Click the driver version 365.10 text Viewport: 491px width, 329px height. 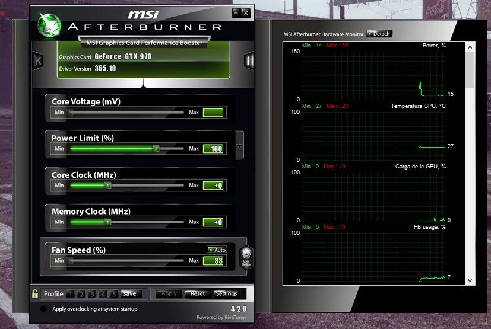coord(105,68)
